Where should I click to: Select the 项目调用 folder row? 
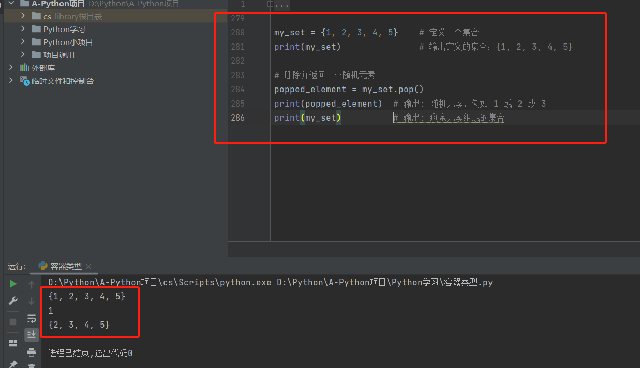(115, 55)
